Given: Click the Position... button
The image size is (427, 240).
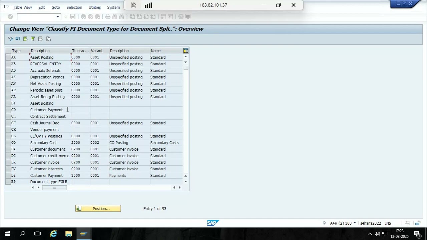Looking at the screenshot, I should point(98,209).
